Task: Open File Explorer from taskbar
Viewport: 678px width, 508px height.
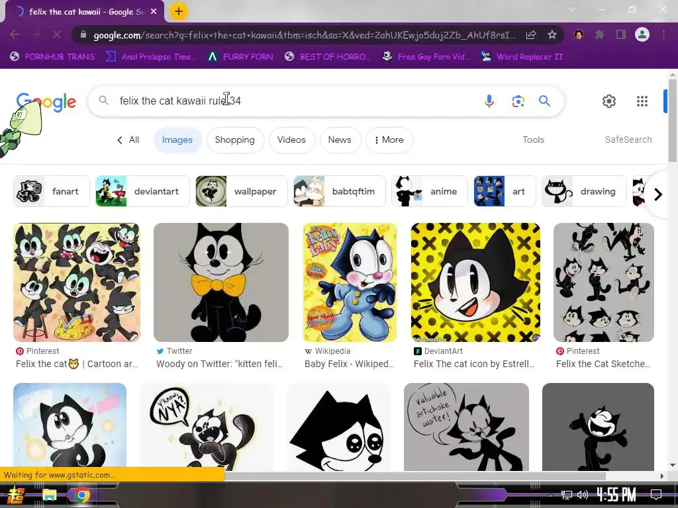Action: point(49,495)
